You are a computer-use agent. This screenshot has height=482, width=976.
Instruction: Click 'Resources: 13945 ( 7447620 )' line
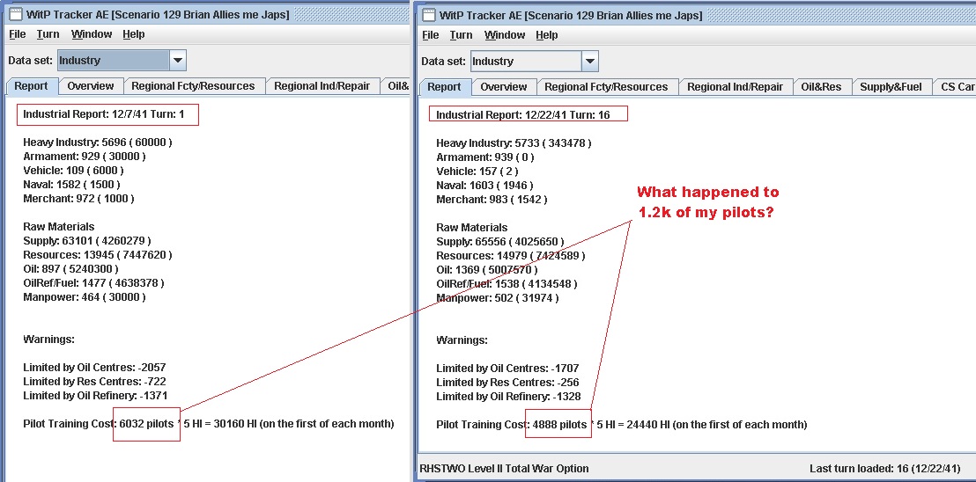click(98, 255)
